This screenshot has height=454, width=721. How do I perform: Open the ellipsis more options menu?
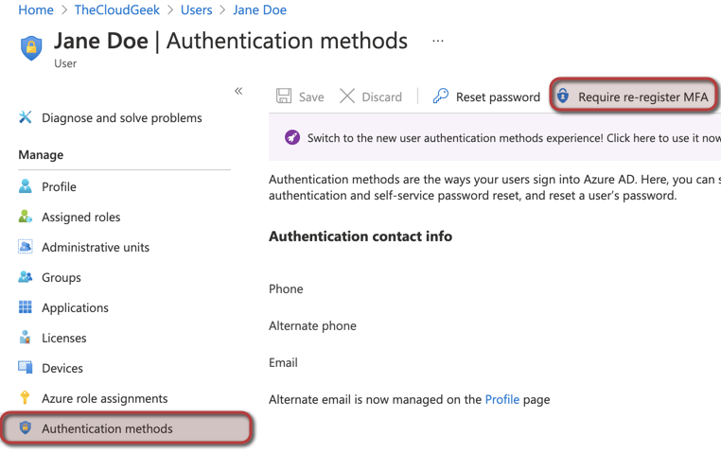click(437, 42)
